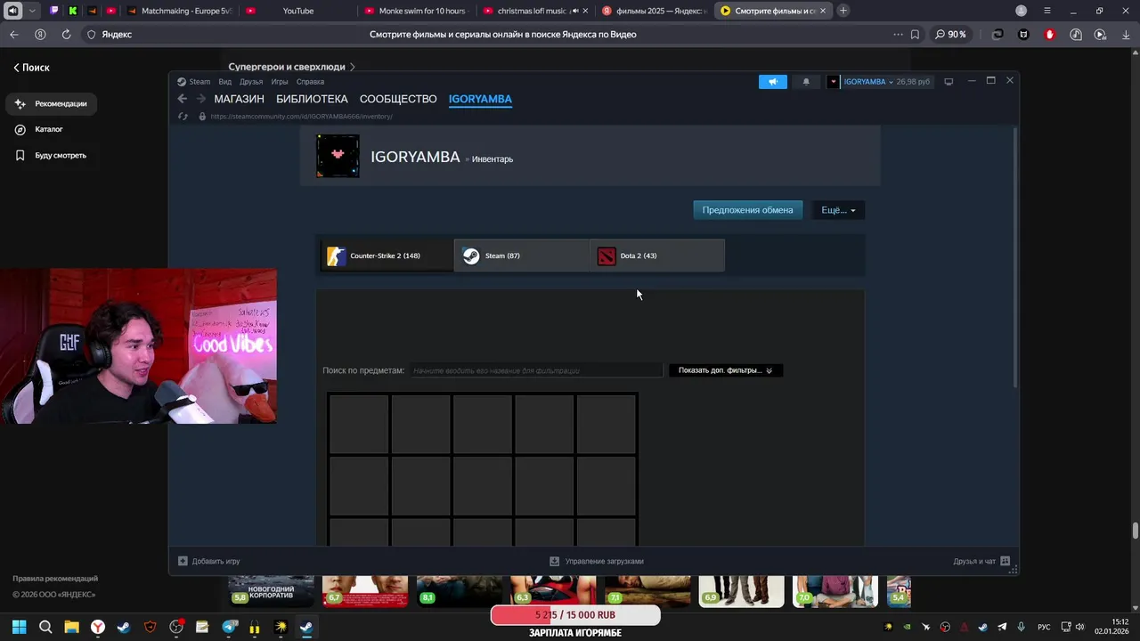Image resolution: width=1140 pixels, height=641 pixels.
Task: Click the IGORYAMBA profile avatar
Action: tap(338, 156)
